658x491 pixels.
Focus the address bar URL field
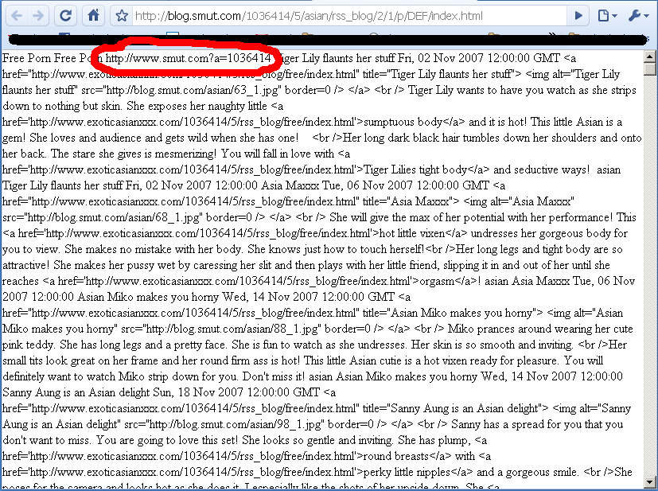tap(349, 16)
